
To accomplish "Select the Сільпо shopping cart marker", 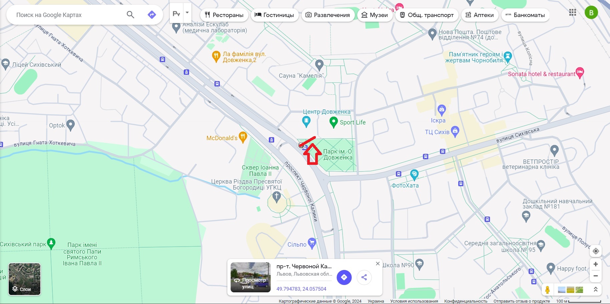I will coord(312,244).
